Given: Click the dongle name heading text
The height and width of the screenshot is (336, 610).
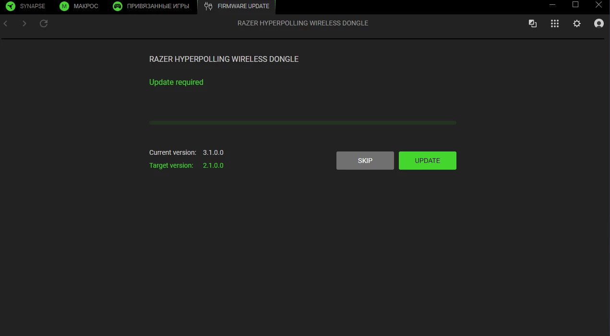Looking at the screenshot, I should coord(224,59).
